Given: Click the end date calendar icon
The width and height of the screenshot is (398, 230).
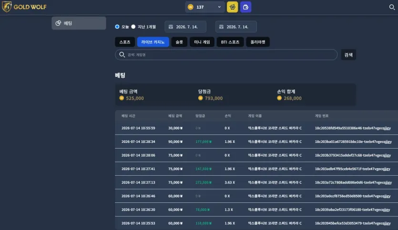Looking at the screenshot, I should pos(221,27).
